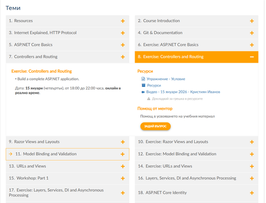This screenshot has width=266, height=203.
Task: Expand topic 5 ASP.NET Core Basics plus icon
Action: point(122,45)
